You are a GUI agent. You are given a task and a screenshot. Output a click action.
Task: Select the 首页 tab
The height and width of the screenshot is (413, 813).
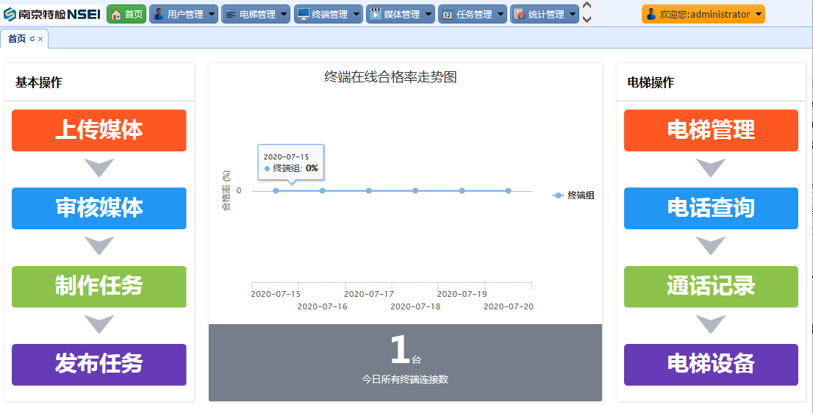pyautogui.click(x=17, y=39)
